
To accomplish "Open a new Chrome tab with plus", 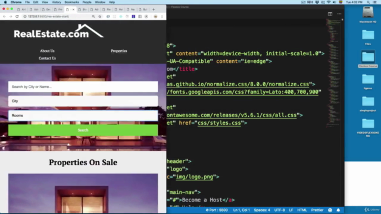I will click(x=154, y=10).
